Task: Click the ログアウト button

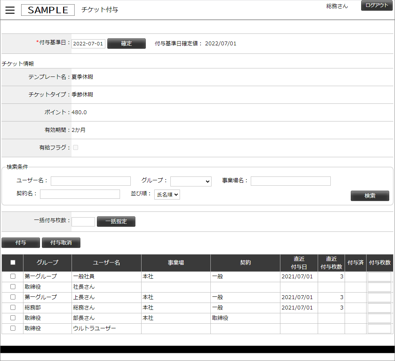Action: (377, 6)
